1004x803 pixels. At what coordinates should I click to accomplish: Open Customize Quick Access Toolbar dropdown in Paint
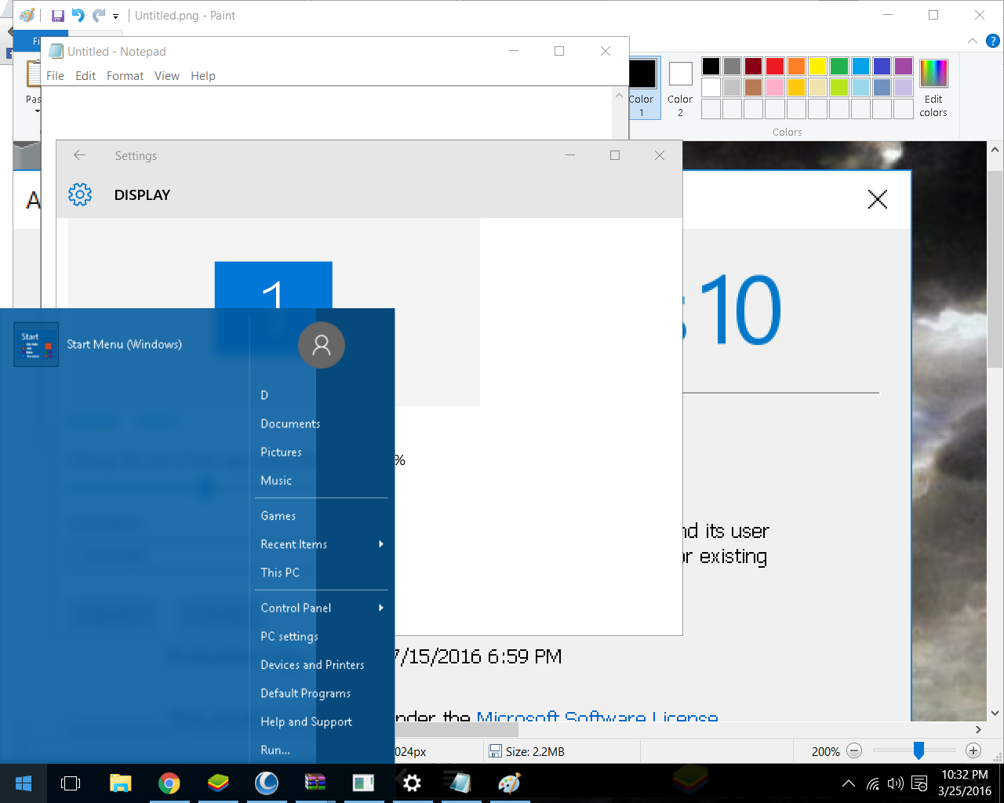click(115, 16)
